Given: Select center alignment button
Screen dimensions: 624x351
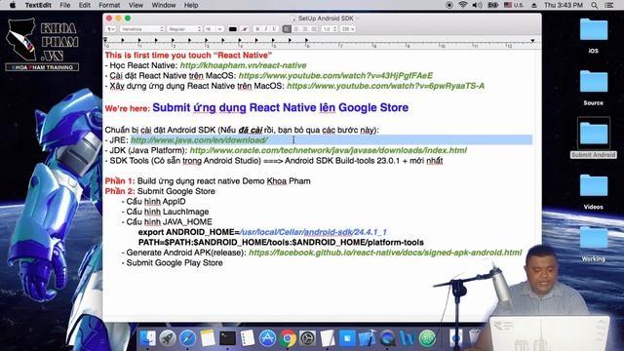Looking at the screenshot, I should tap(295, 29).
